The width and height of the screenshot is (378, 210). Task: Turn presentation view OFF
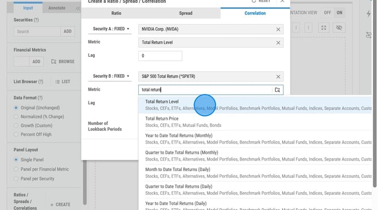pyautogui.click(x=327, y=13)
